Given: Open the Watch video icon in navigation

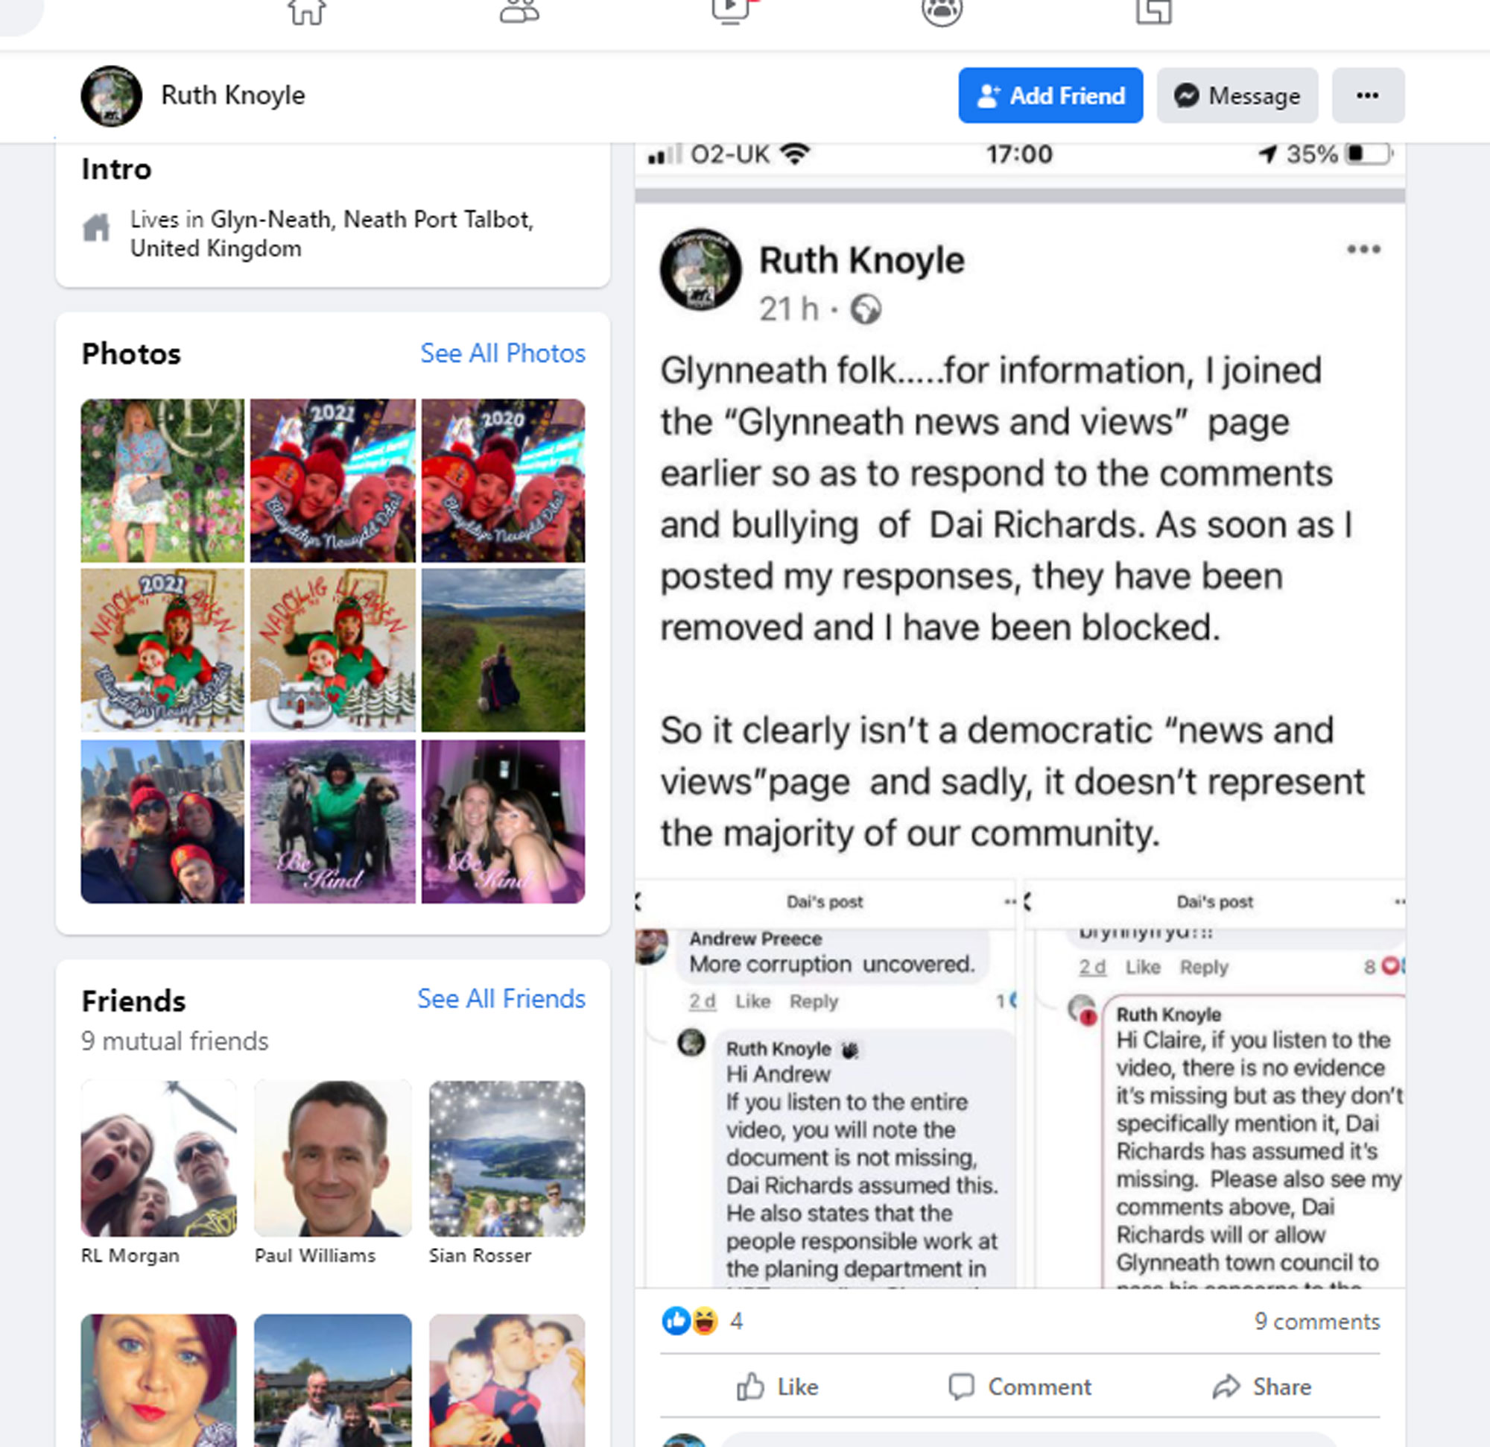Looking at the screenshot, I should (732, 11).
